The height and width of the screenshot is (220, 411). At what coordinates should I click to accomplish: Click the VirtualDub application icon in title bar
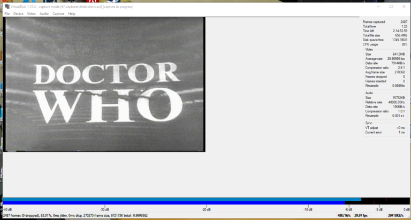point(7,6)
